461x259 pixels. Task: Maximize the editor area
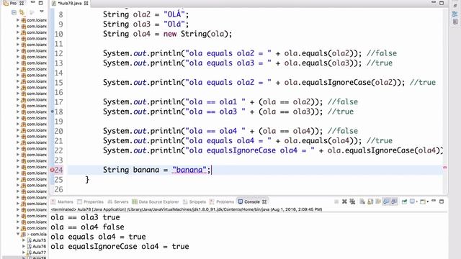pos(442,3)
